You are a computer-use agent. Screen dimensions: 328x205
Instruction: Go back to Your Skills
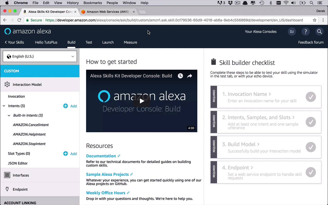click(14, 42)
